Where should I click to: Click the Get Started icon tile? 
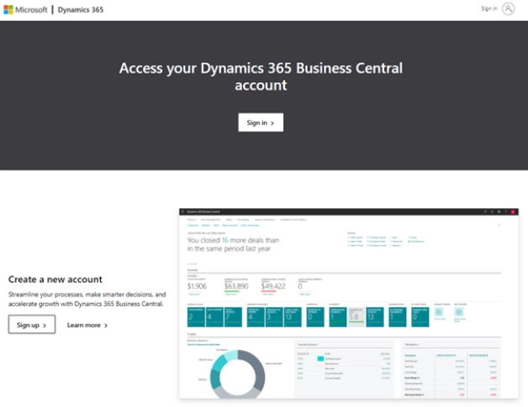point(459,313)
